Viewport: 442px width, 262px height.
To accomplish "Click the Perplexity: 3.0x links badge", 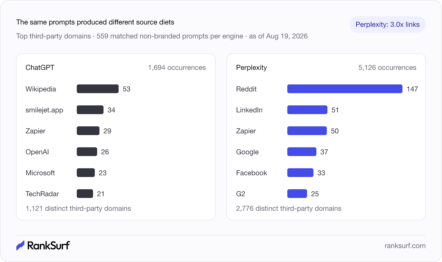I will click(387, 24).
